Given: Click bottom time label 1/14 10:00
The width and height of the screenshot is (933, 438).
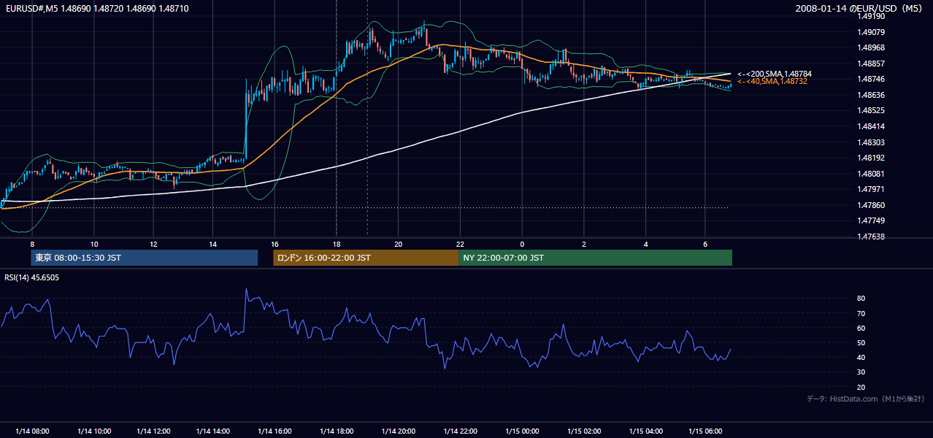Looking at the screenshot, I should pos(94,431).
